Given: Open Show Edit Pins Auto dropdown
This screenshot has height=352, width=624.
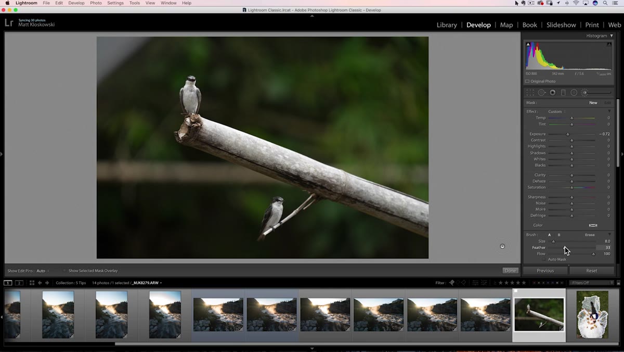Looking at the screenshot, I should (42, 271).
